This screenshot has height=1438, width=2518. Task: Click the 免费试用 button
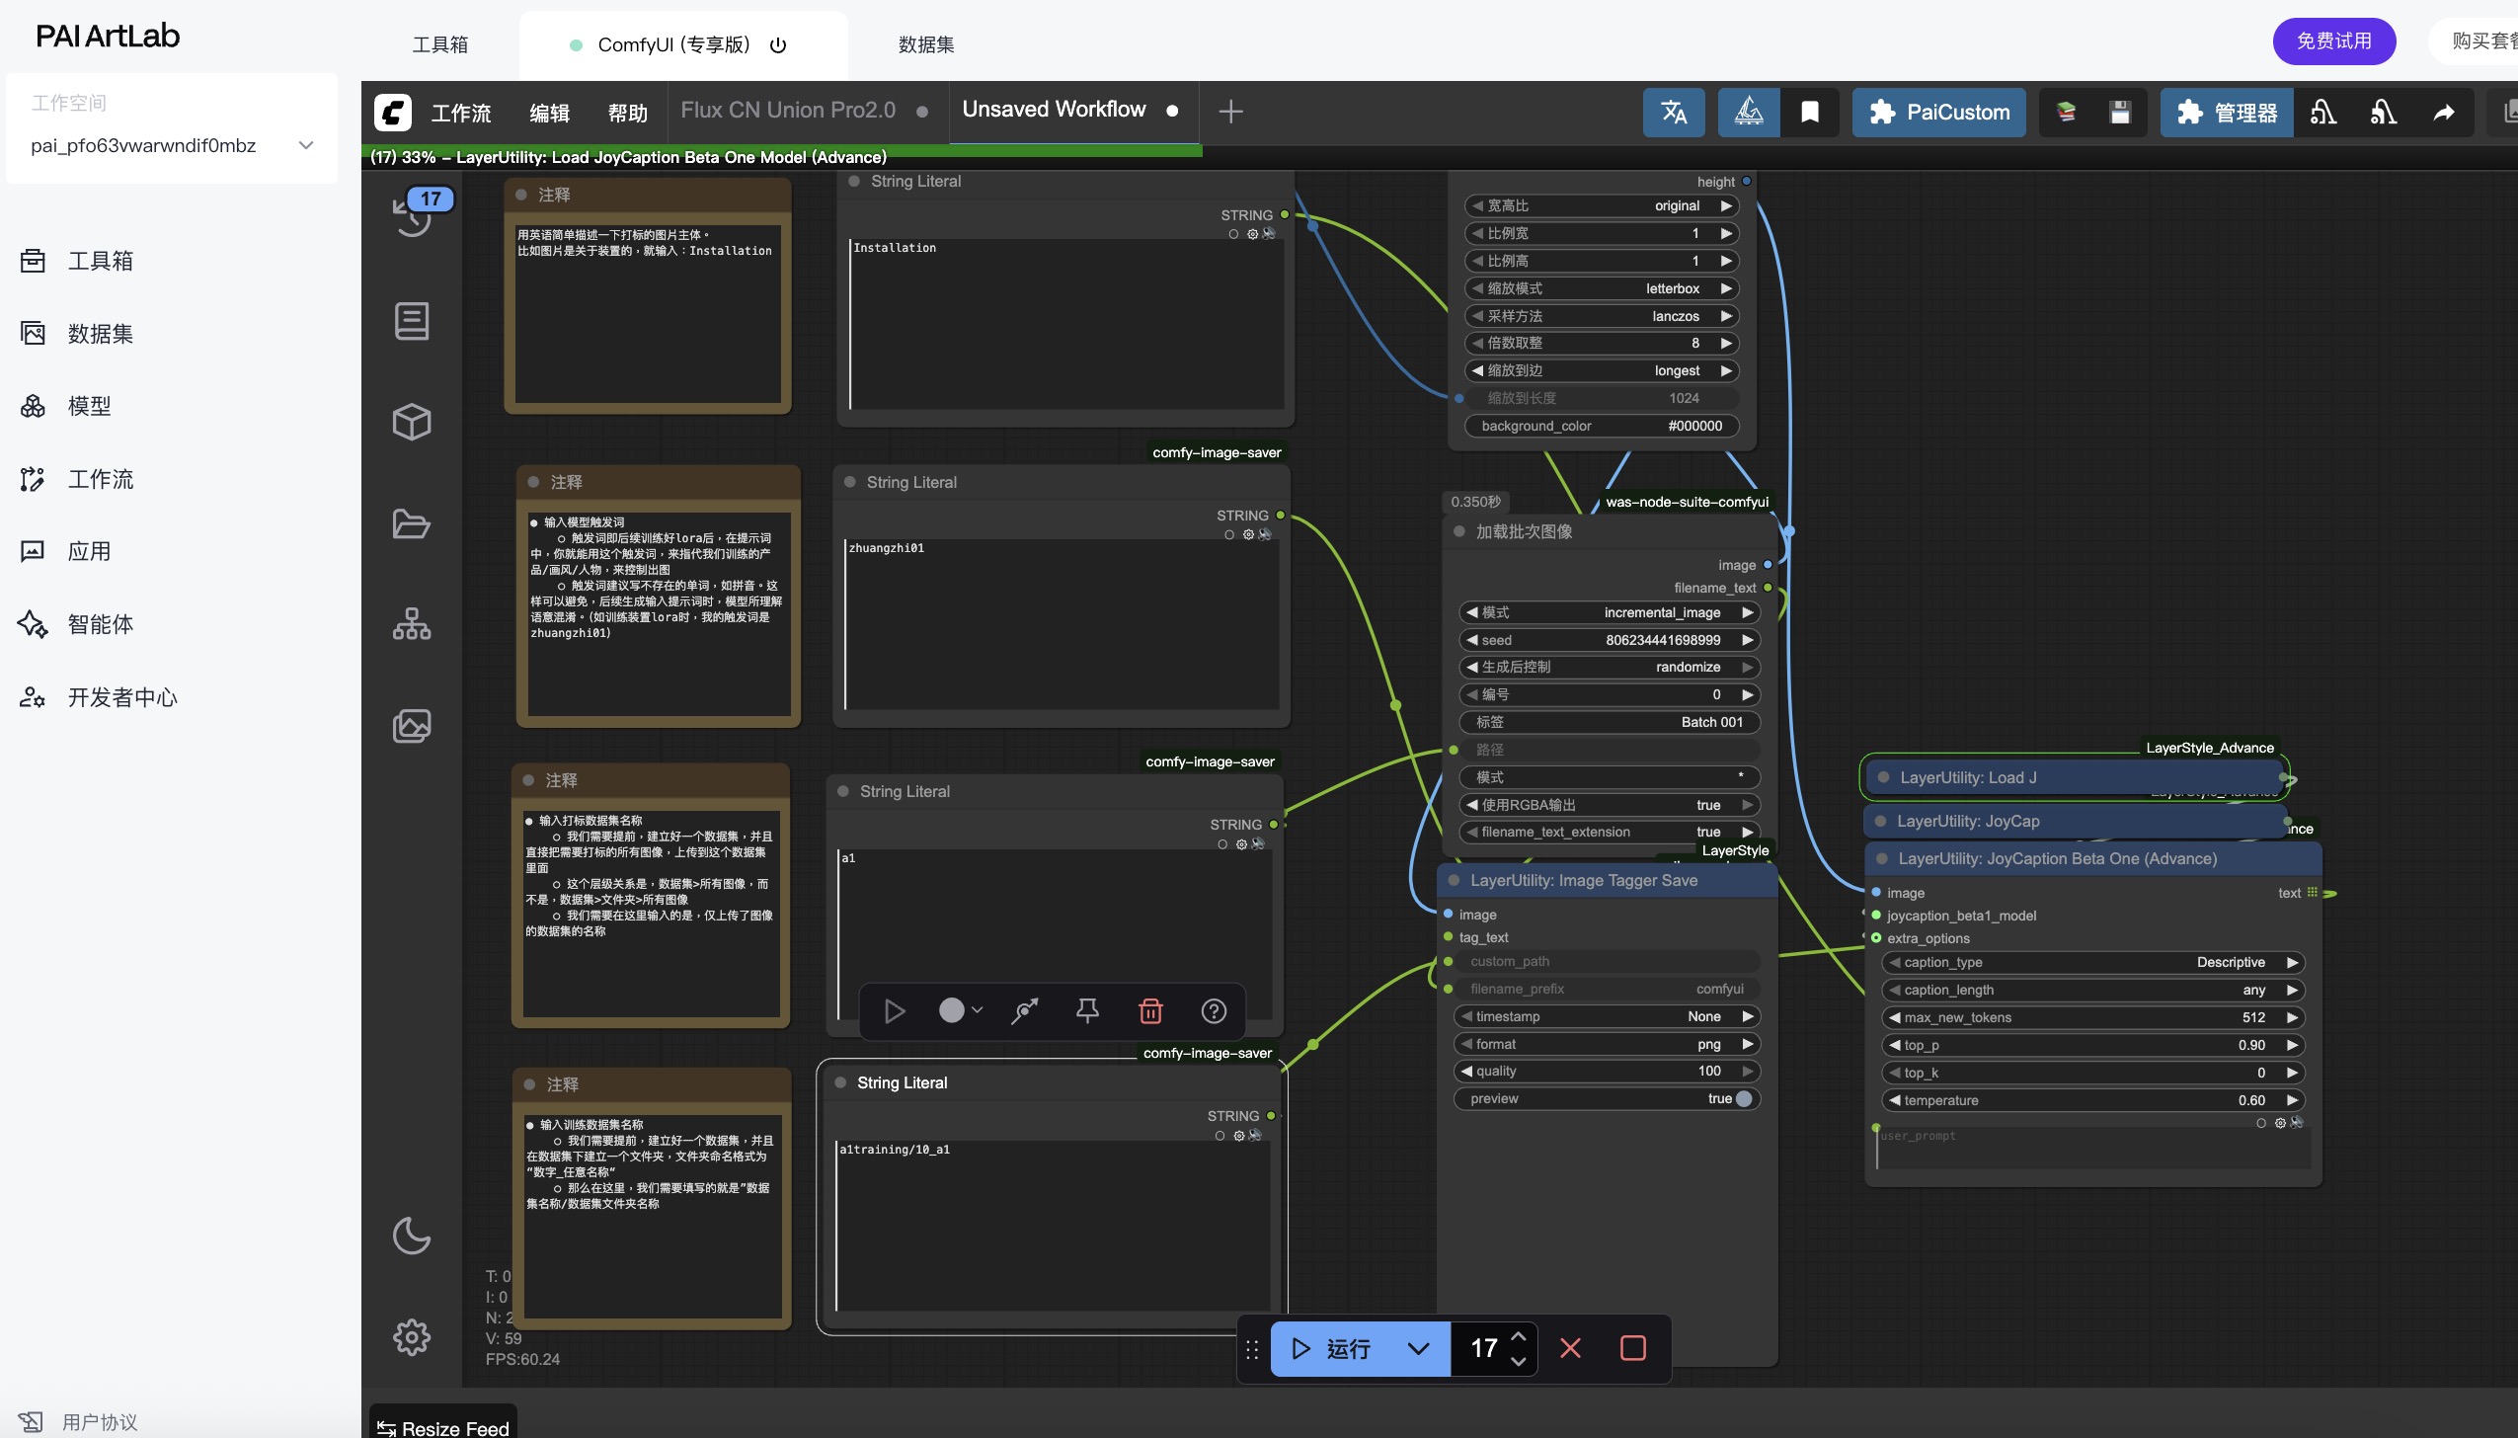click(x=2333, y=40)
